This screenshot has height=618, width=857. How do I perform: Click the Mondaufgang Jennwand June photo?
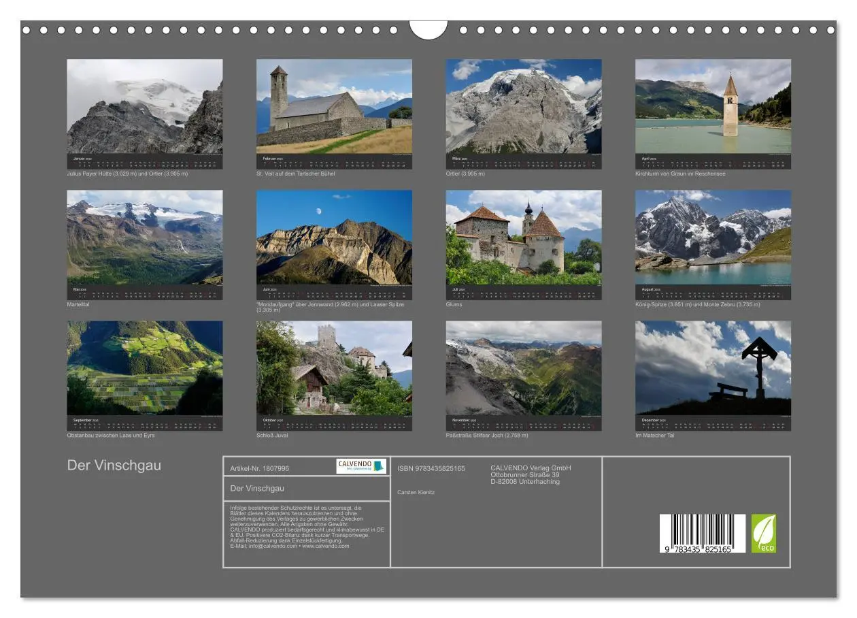[334, 237]
